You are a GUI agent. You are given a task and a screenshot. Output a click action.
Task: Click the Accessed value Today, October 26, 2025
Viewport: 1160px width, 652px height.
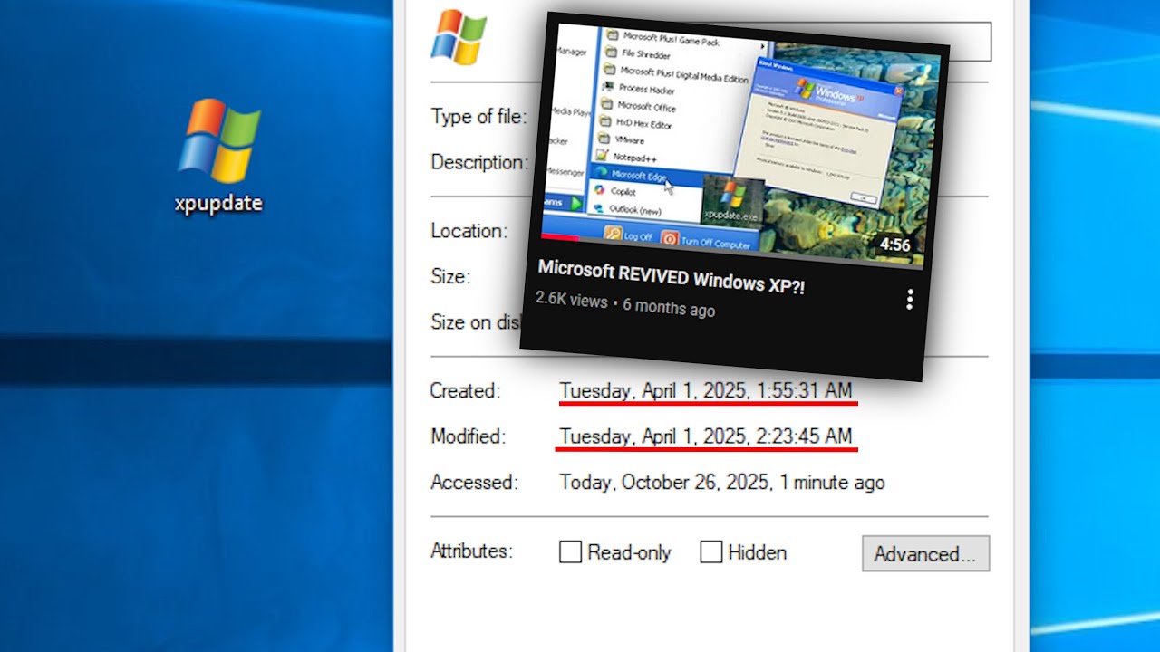pos(722,483)
